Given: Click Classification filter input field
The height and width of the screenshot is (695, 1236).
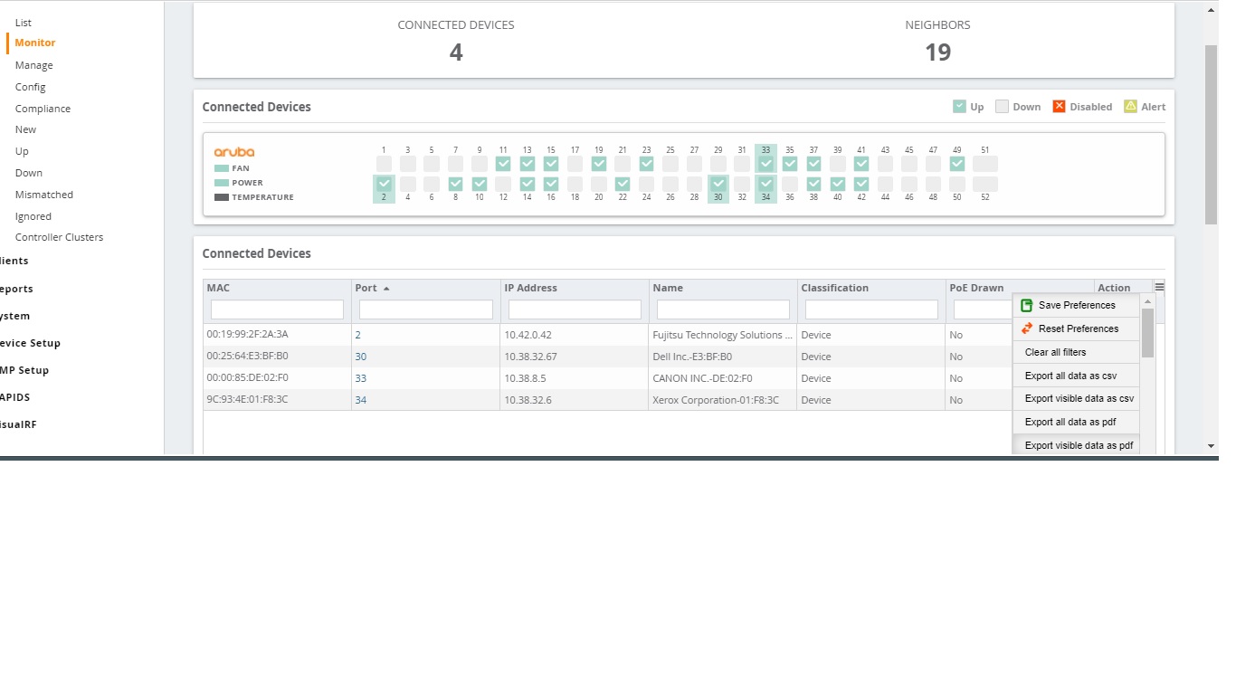Looking at the screenshot, I should pyautogui.click(x=871, y=309).
